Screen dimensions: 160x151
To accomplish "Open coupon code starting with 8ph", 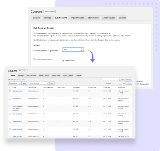I will [x=17, y=121].
